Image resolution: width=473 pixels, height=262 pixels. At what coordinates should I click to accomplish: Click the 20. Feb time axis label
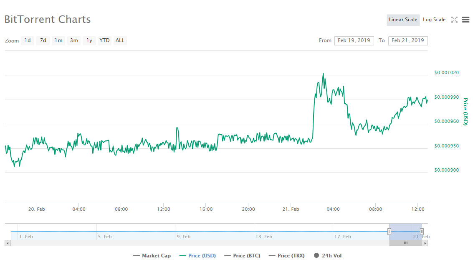(36, 209)
